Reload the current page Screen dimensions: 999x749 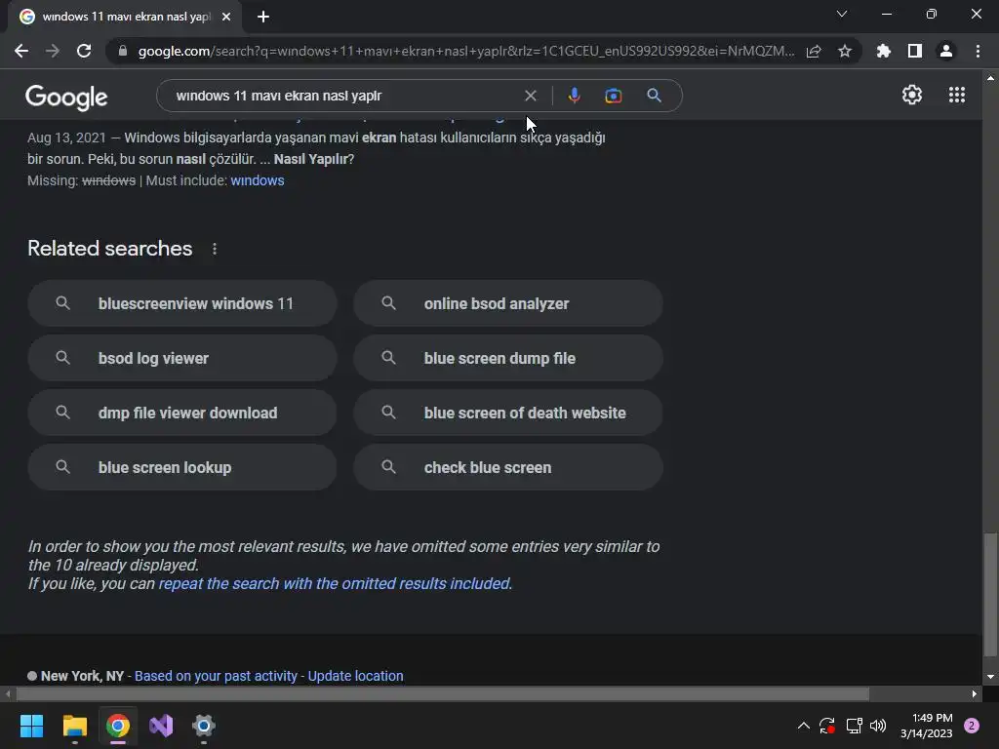[84, 51]
